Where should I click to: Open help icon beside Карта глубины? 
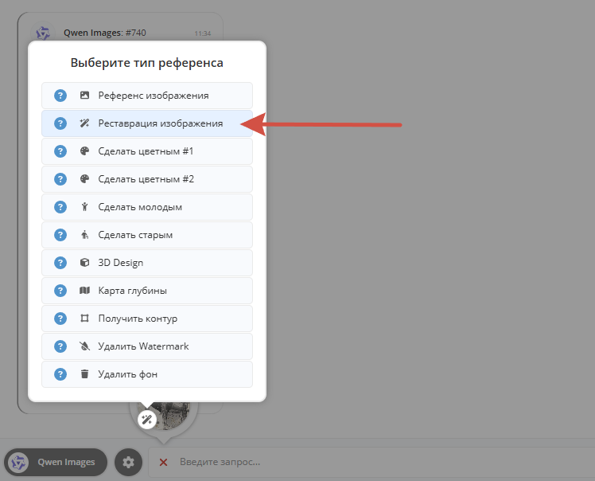tap(60, 291)
